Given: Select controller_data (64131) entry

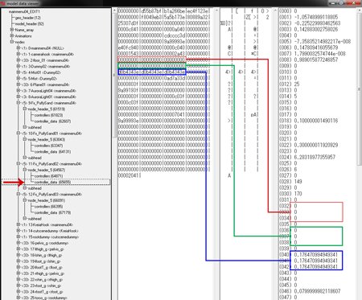Looking at the screenshot, I should (x=52, y=152).
